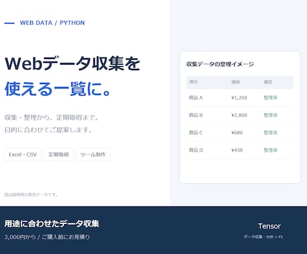The image size is (307, 254).
Task: Click the 項目 column header
Action: [193, 82]
